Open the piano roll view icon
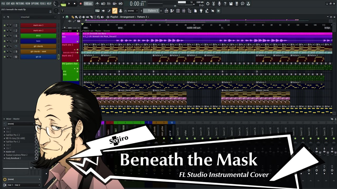The image size is (337, 189). (x=172, y=11)
